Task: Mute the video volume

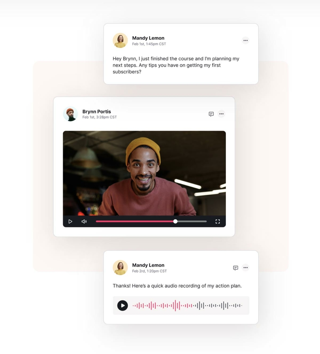Action: pyautogui.click(x=84, y=222)
